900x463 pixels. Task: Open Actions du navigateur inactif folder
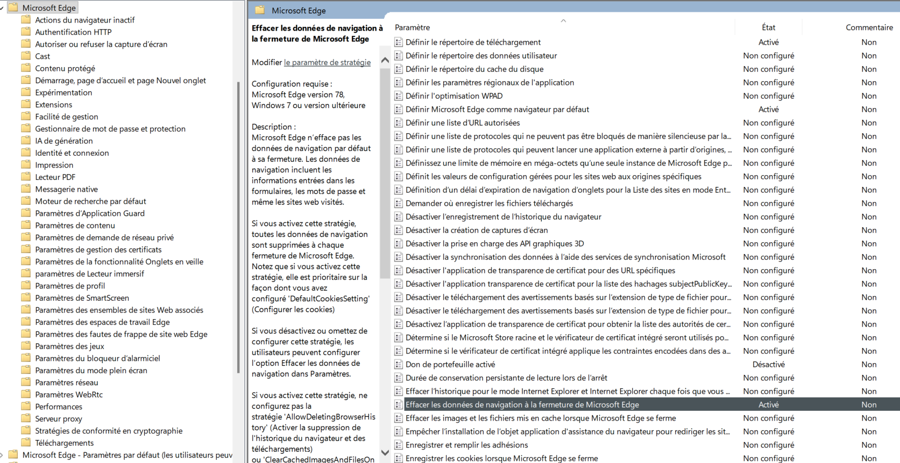(85, 20)
